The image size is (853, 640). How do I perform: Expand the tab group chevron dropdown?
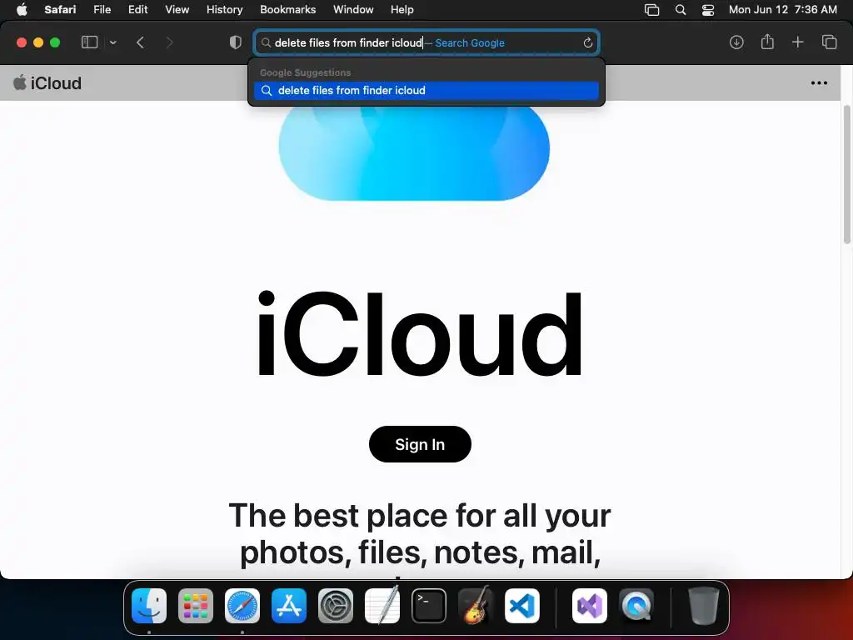coord(113,42)
